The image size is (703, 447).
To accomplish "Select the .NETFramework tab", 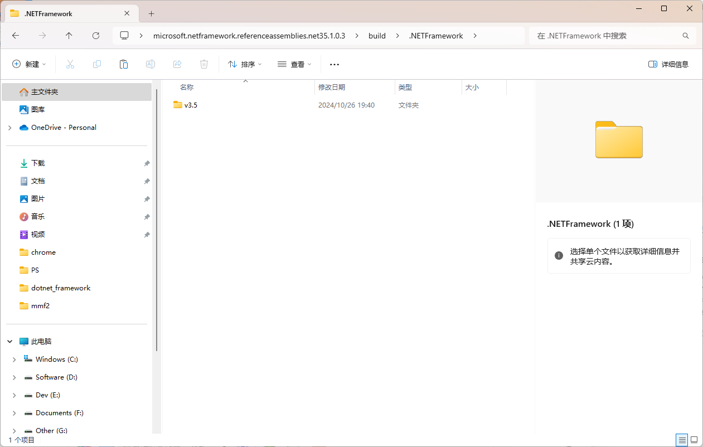I will (71, 13).
